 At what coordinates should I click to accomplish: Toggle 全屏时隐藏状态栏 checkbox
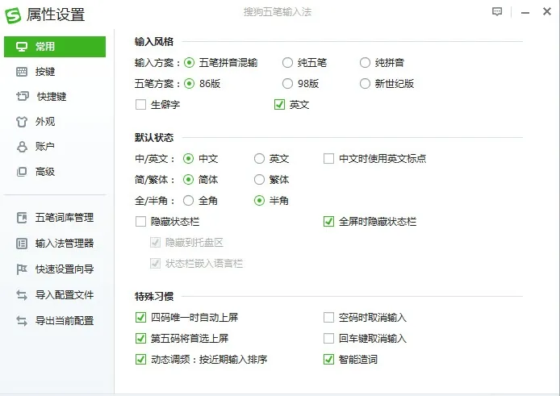tap(328, 222)
